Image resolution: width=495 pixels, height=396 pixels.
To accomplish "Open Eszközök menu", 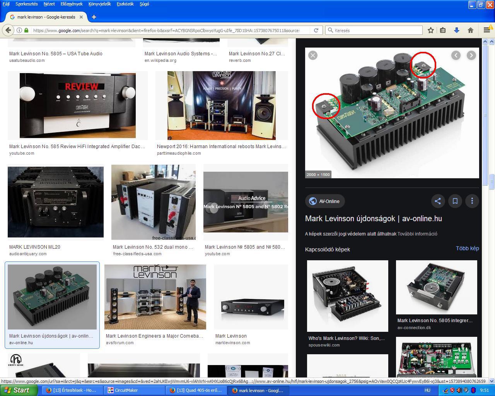I will 125,4.
